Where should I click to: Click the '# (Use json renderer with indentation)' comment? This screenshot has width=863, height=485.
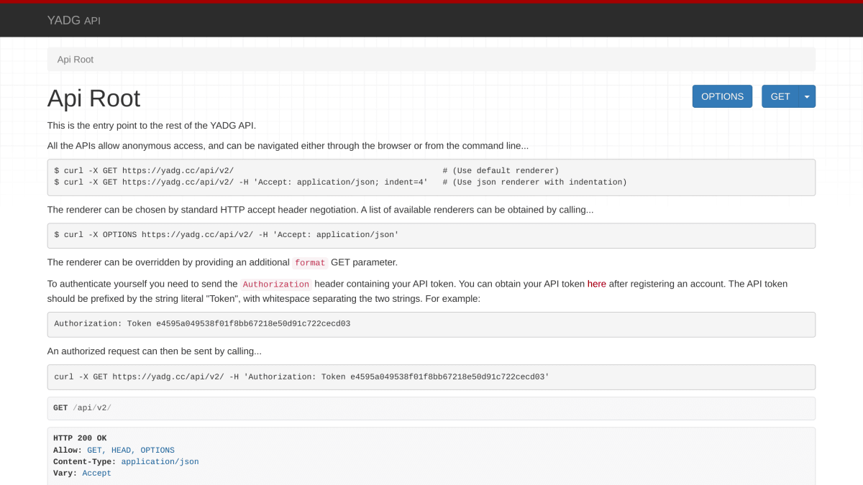click(x=534, y=183)
